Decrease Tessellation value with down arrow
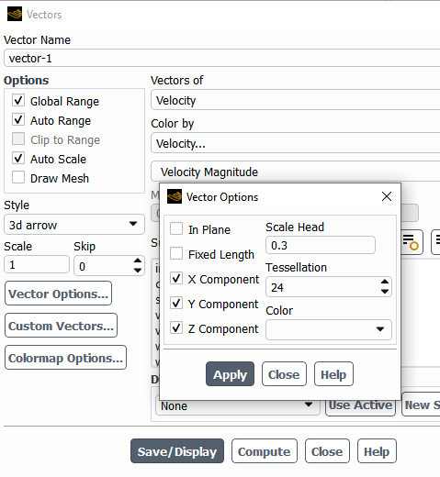The width and height of the screenshot is (440, 477). tap(385, 292)
